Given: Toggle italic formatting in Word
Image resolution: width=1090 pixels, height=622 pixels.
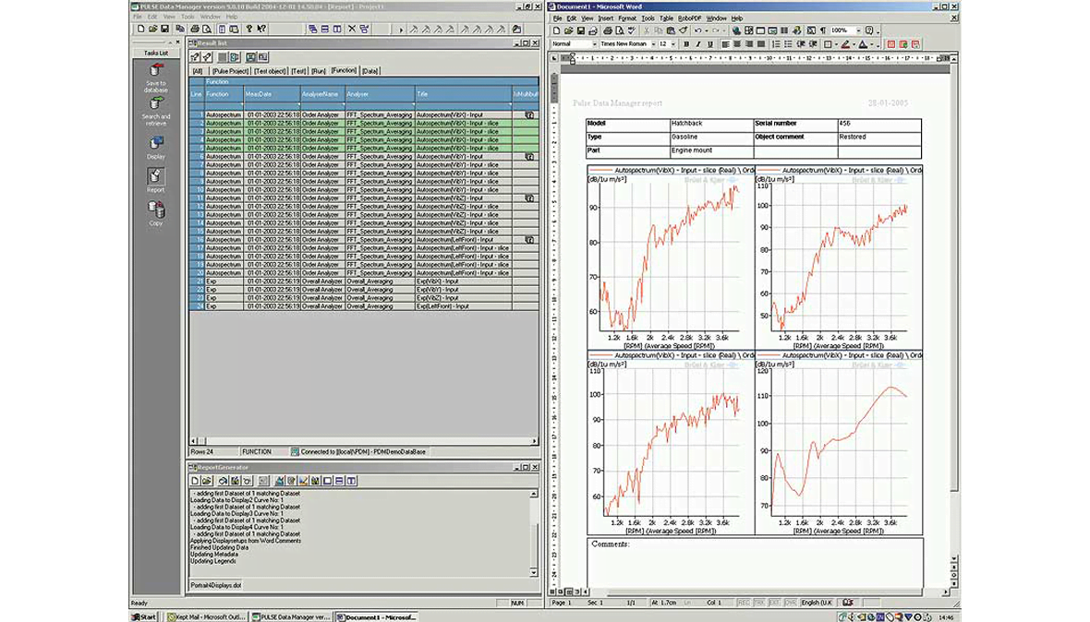Looking at the screenshot, I should [697, 43].
